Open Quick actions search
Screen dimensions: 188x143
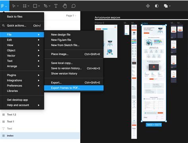[22, 26]
